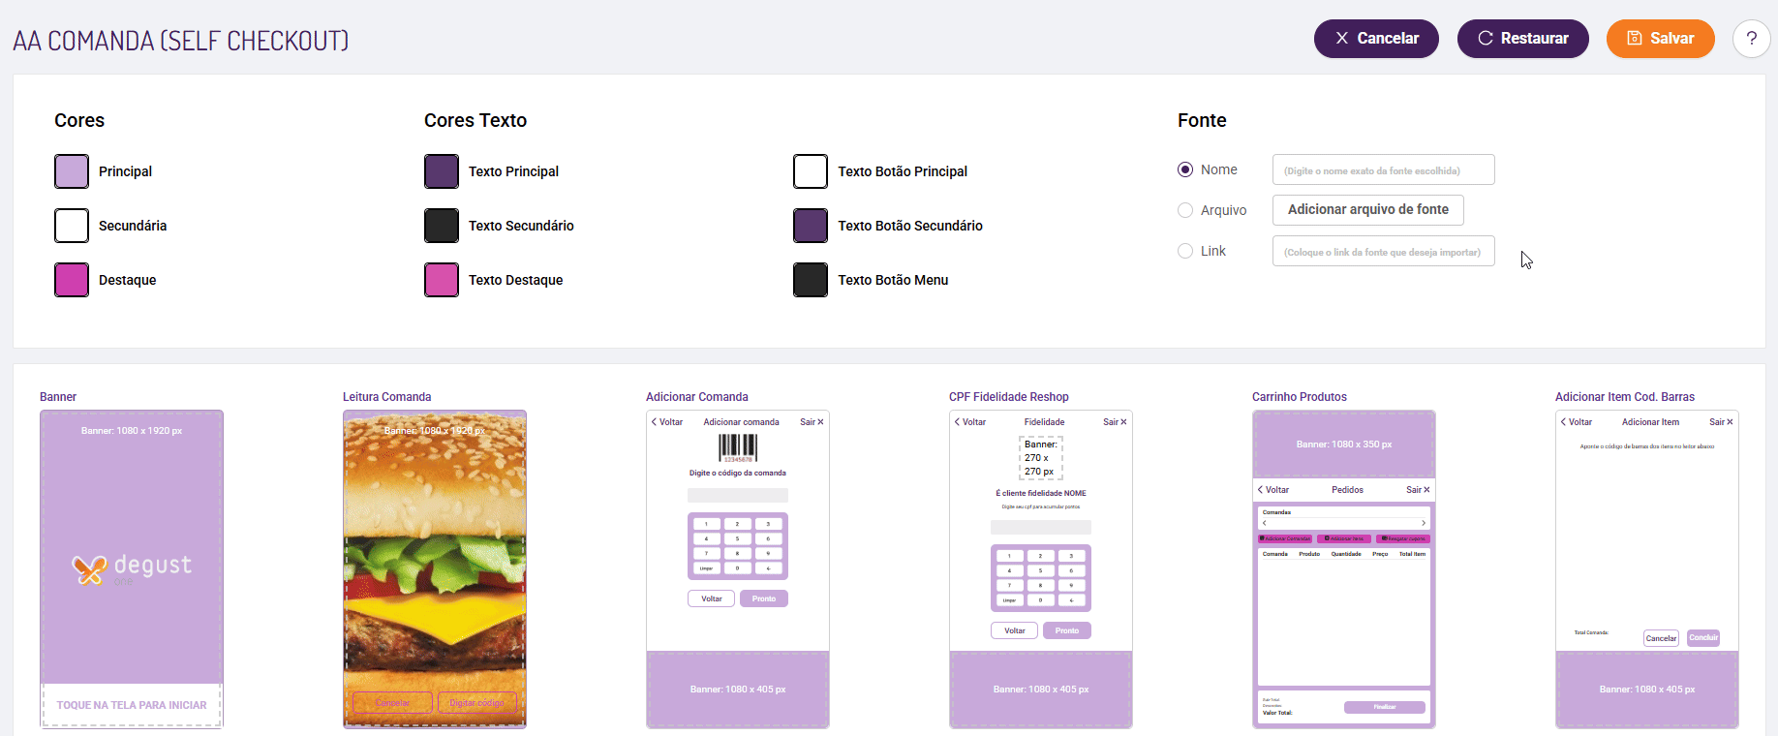Open the Texto Principal color swatch
The width and height of the screenshot is (1778, 736).
[x=442, y=171]
